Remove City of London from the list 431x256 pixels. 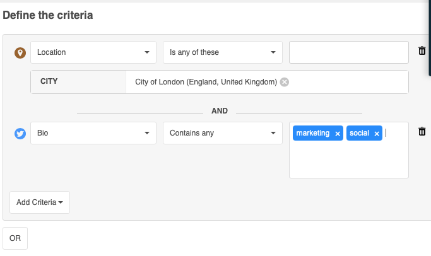click(x=284, y=82)
